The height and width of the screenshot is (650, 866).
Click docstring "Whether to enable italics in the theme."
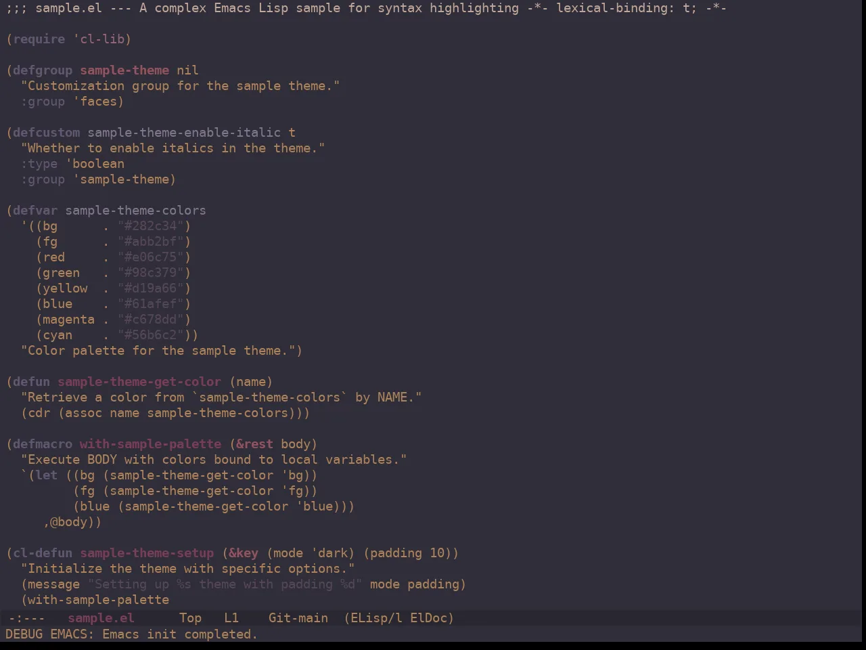(x=173, y=148)
